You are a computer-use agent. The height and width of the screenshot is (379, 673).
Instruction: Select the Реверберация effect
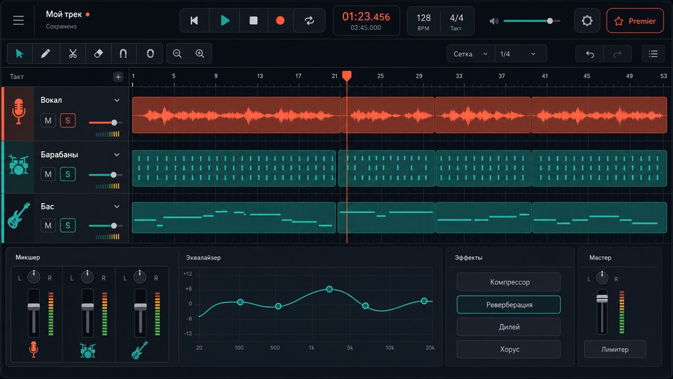click(x=509, y=305)
